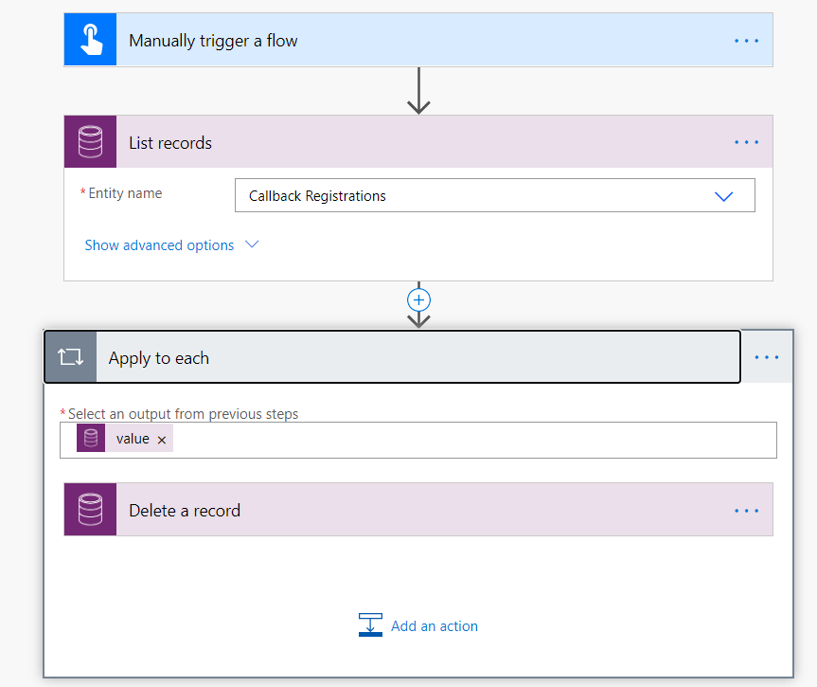Open the Apply to each ellipsis menu
This screenshot has width=817, height=687.
(766, 357)
